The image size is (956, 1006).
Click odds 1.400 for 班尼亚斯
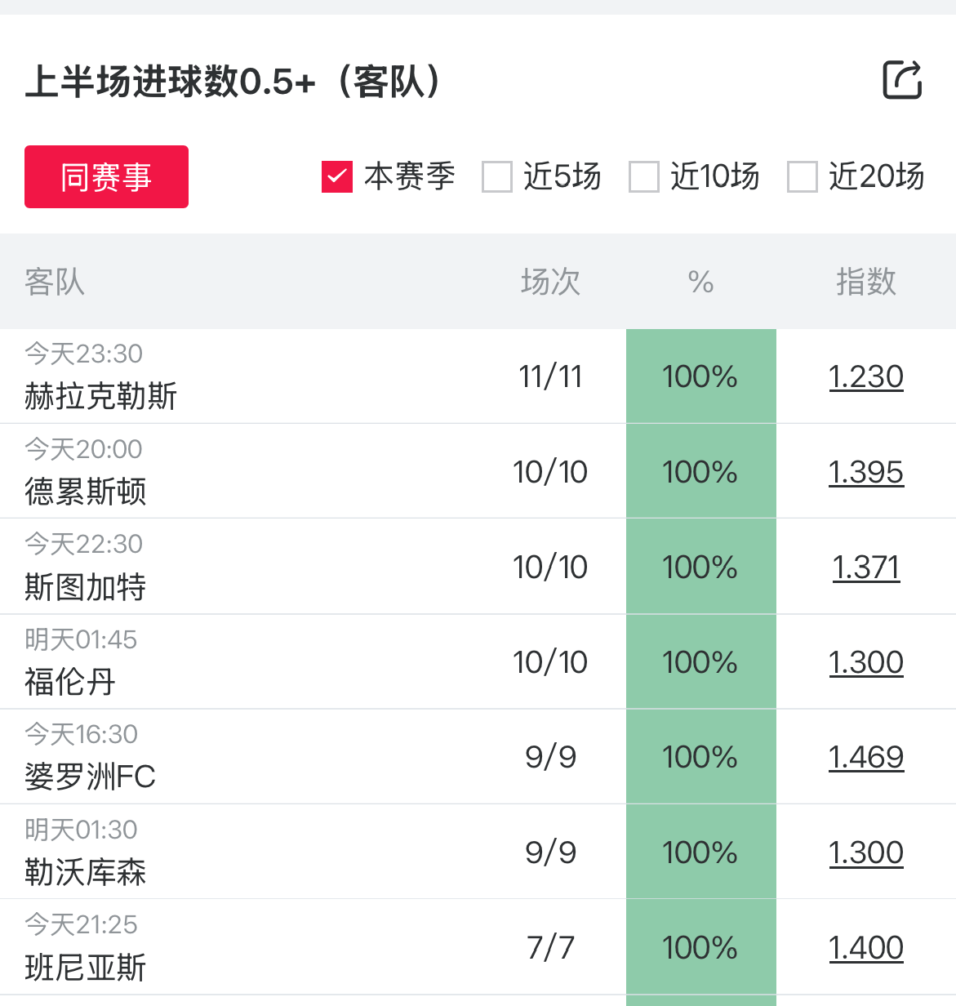tap(865, 948)
